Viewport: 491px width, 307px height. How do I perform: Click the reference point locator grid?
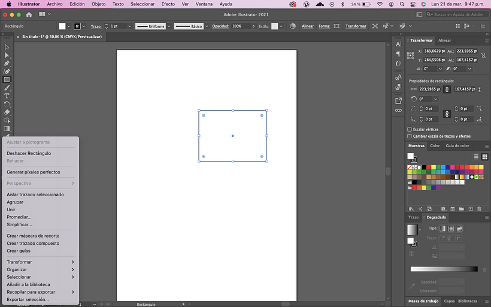[x=411, y=56]
